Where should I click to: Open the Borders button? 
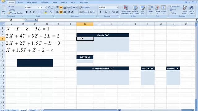tap(40, 12)
